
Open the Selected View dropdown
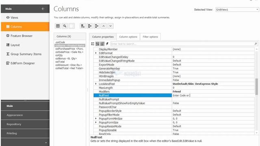click(x=257, y=10)
